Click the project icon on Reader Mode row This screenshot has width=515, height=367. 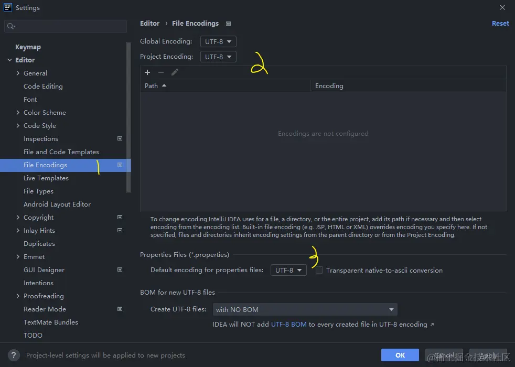pos(120,309)
